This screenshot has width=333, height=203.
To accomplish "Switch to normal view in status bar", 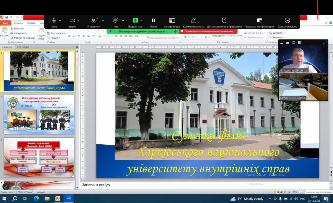I will (x=277, y=192).
